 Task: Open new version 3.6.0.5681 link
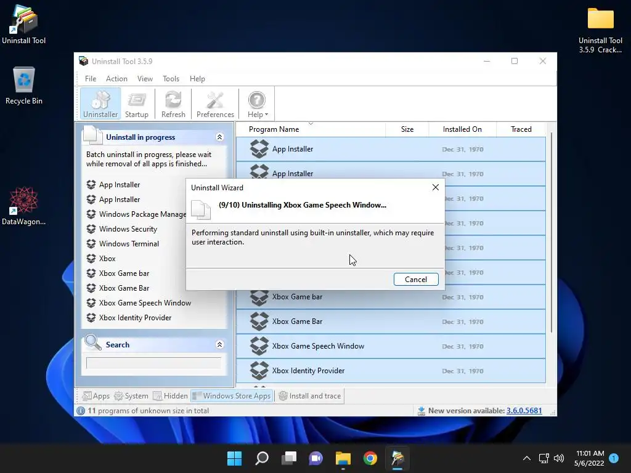pos(524,411)
